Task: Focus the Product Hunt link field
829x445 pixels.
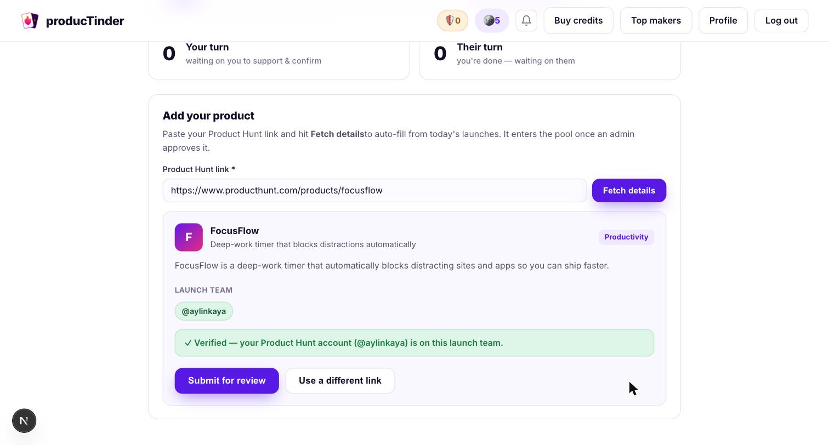Action: click(x=374, y=191)
